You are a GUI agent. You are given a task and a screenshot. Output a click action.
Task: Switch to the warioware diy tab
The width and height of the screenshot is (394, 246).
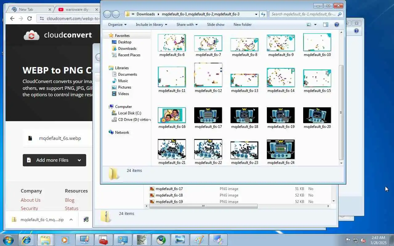(76, 10)
